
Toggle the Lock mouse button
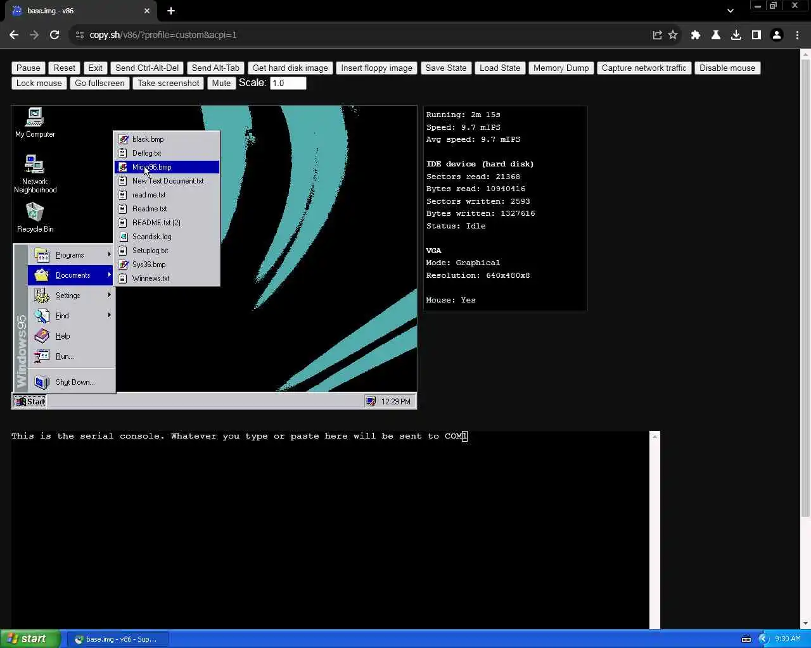(39, 83)
